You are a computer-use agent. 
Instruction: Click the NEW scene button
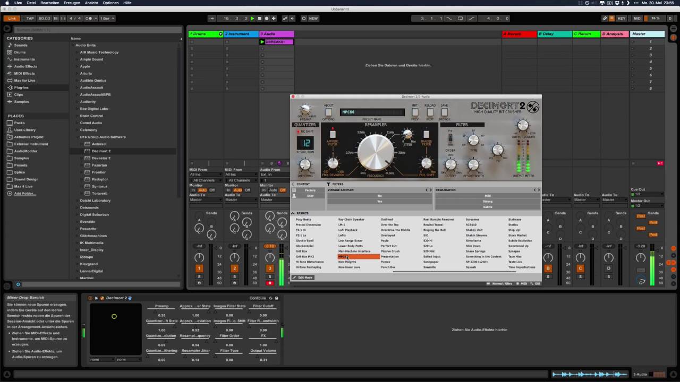tap(313, 18)
